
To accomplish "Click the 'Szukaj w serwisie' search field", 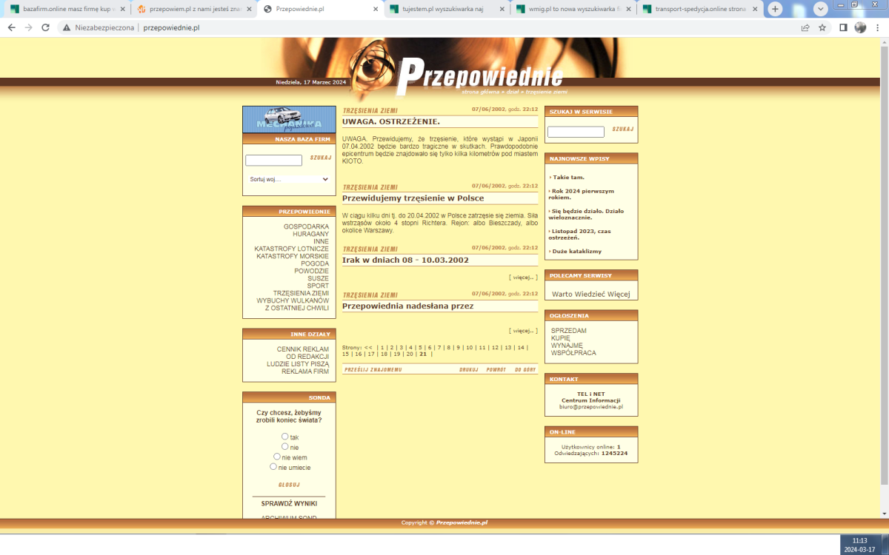I will point(576,132).
